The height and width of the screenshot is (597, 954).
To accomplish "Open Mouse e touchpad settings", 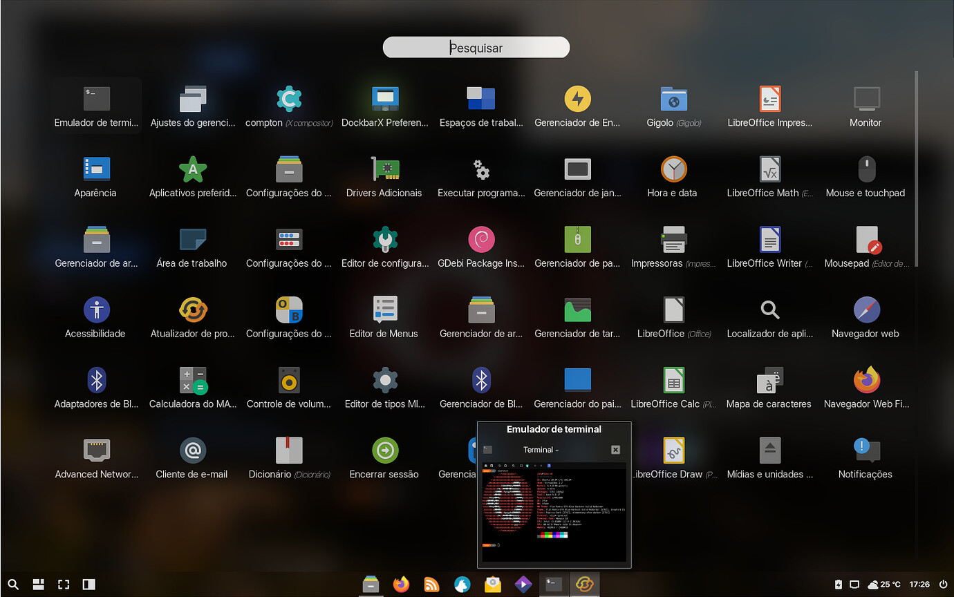I will click(866, 177).
